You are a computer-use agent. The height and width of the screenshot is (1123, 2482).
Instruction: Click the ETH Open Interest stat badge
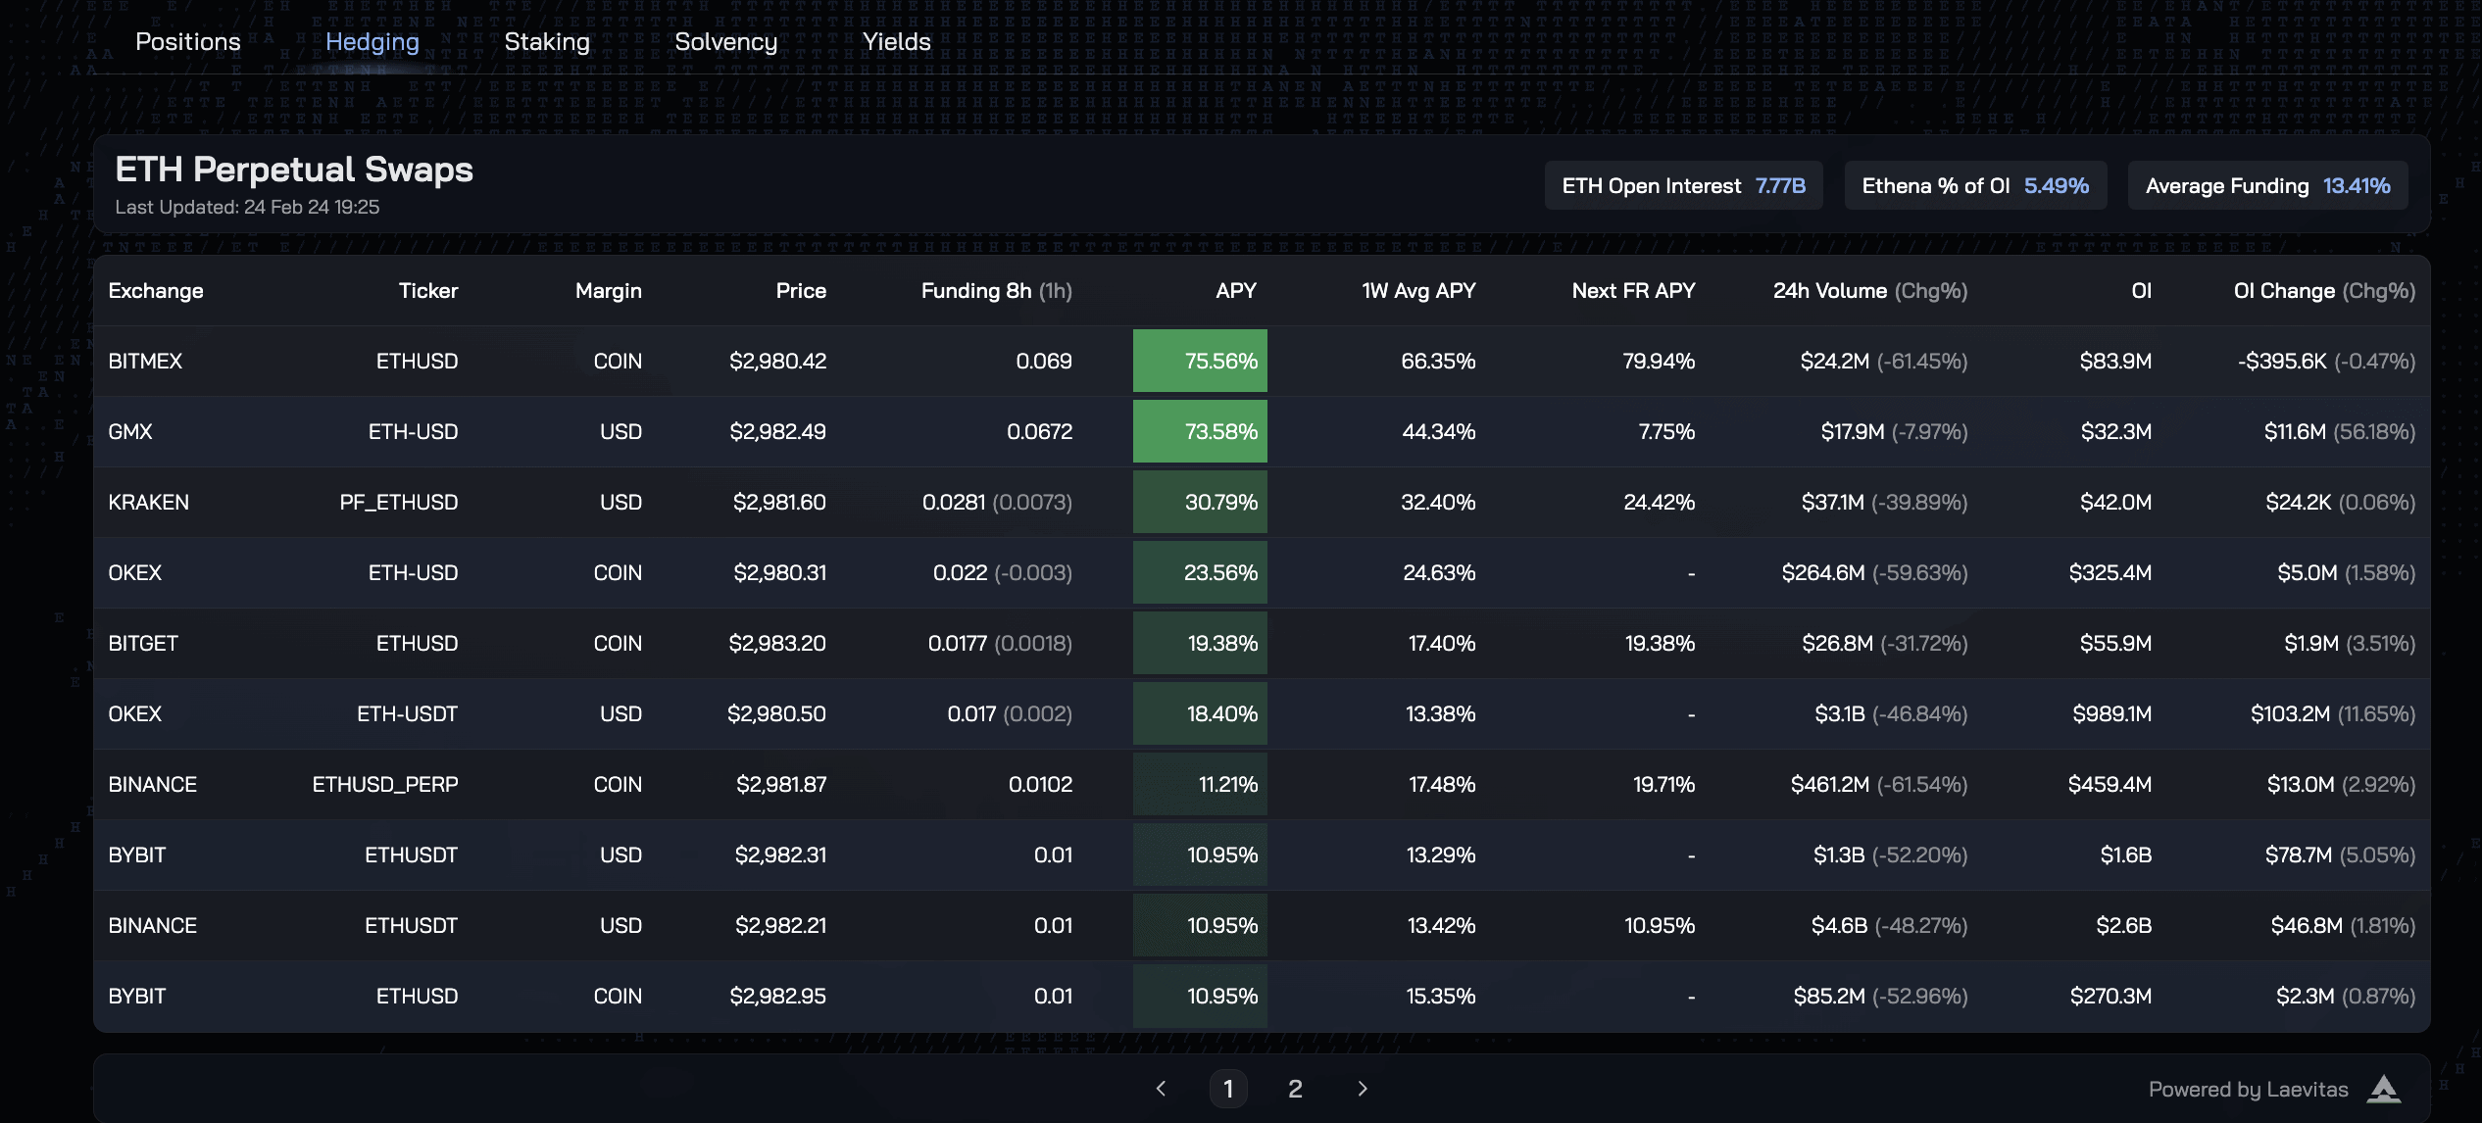coord(1683,186)
